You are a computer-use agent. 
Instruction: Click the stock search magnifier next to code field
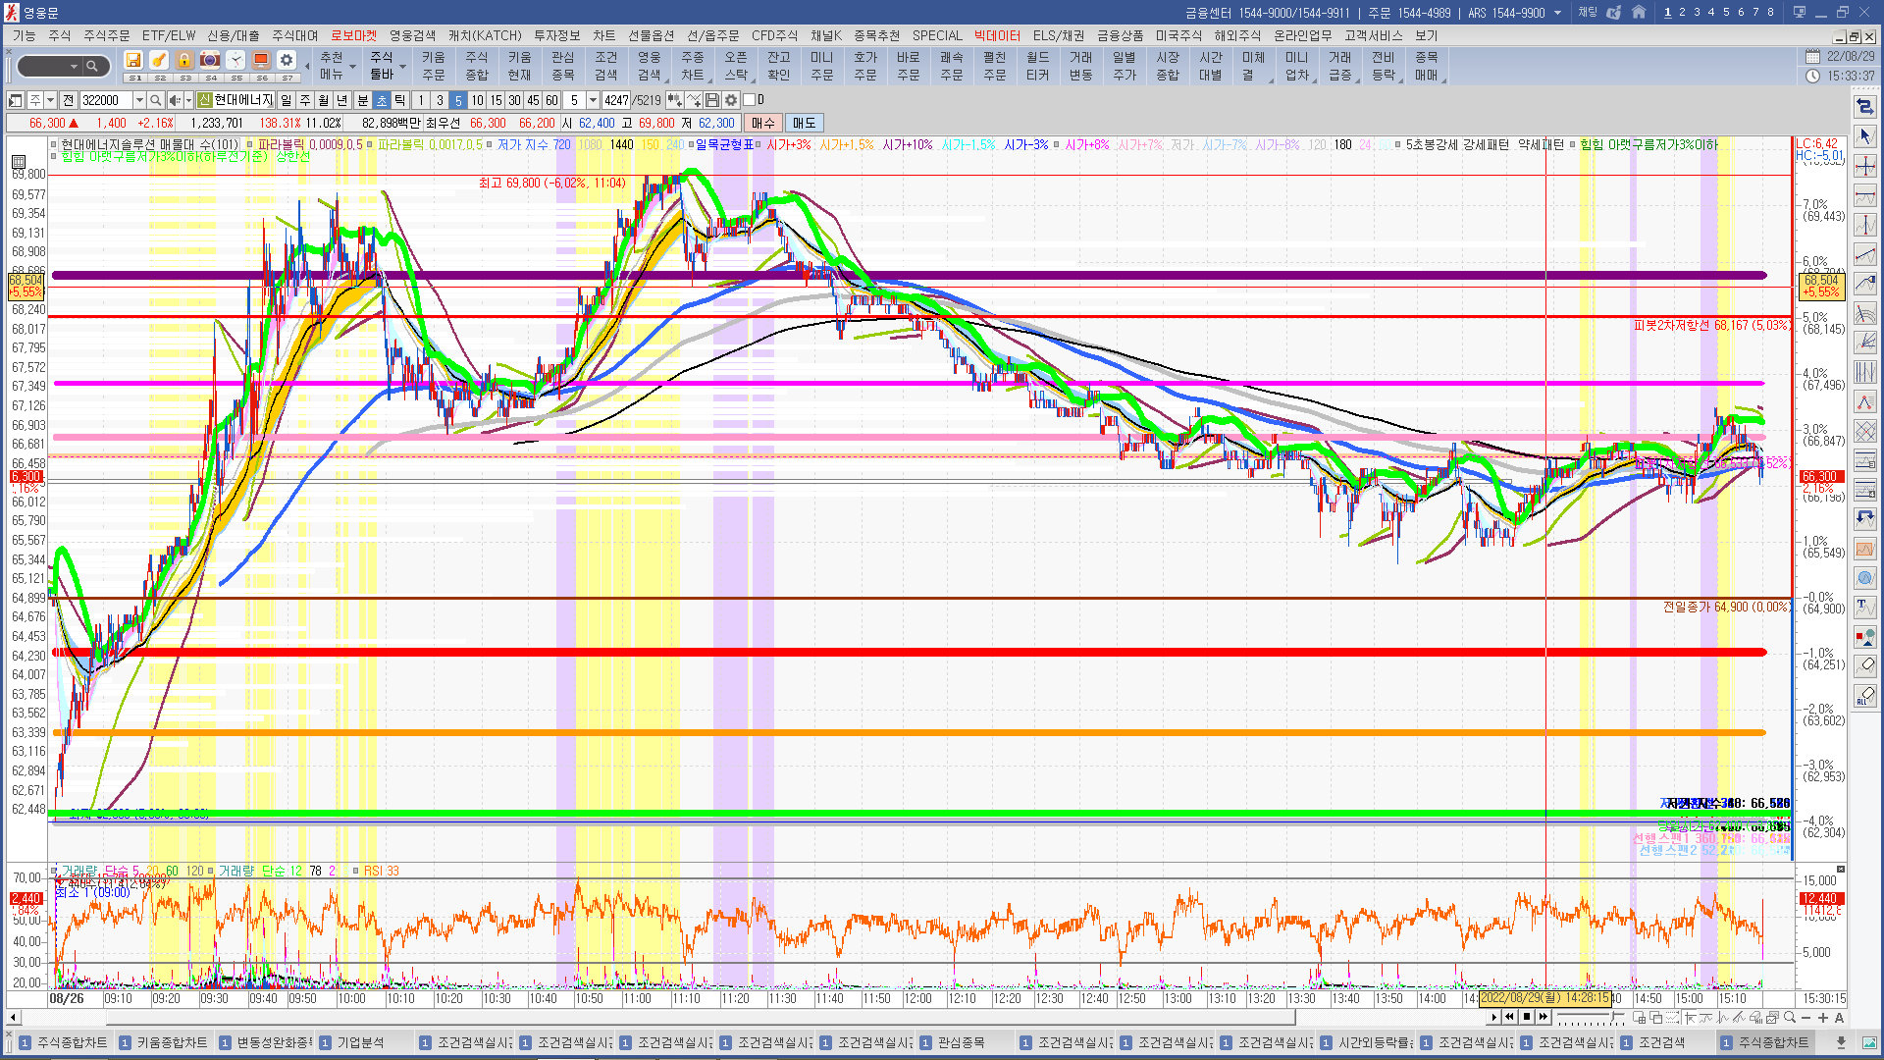click(156, 100)
